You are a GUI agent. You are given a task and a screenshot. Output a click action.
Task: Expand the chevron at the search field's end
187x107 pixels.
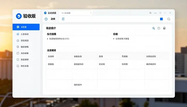(x=91, y=13)
